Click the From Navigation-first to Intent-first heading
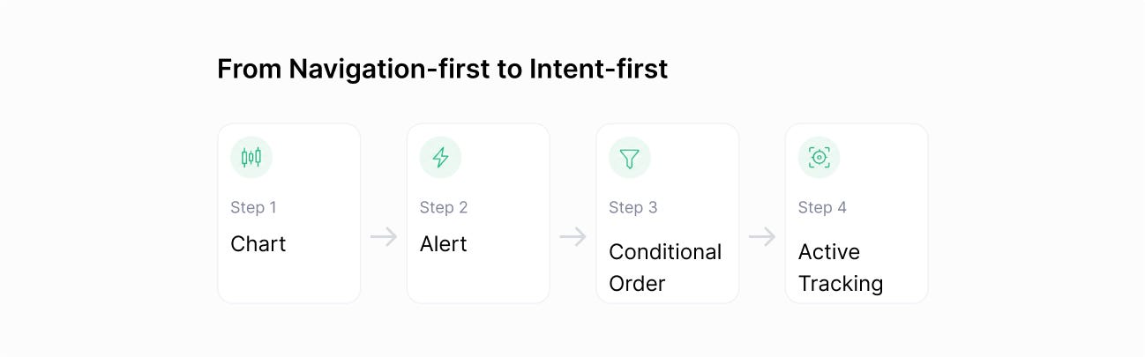The height and width of the screenshot is (357, 1145). (x=443, y=70)
